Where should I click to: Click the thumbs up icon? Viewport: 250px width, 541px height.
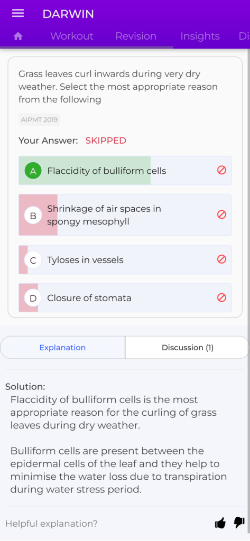[x=220, y=524]
